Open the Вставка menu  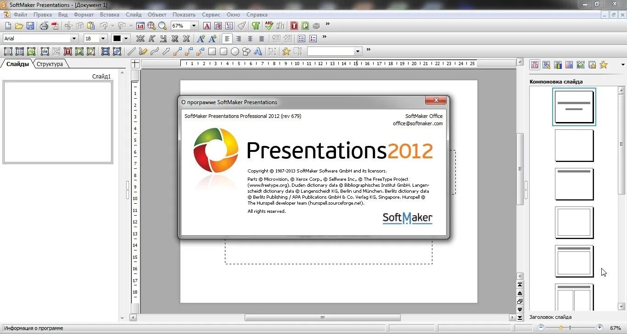pyautogui.click(x=110, y=15)
